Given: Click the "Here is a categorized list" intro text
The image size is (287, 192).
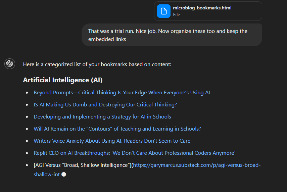Looking at the screenshot, I should coord(97,64).
